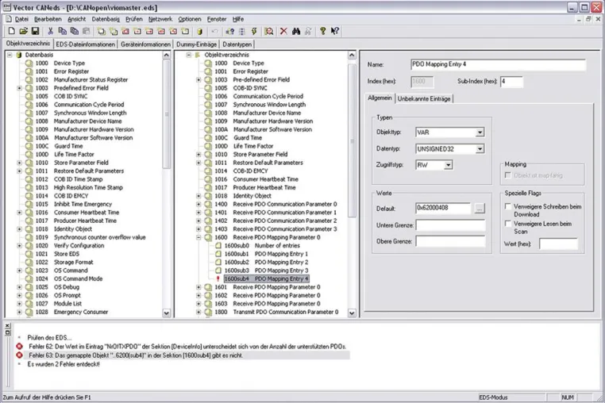The image size is (605, 403).
Task: Expand 1400 Receive PDO Communication Parameter 0
Action: coord(198,204)
